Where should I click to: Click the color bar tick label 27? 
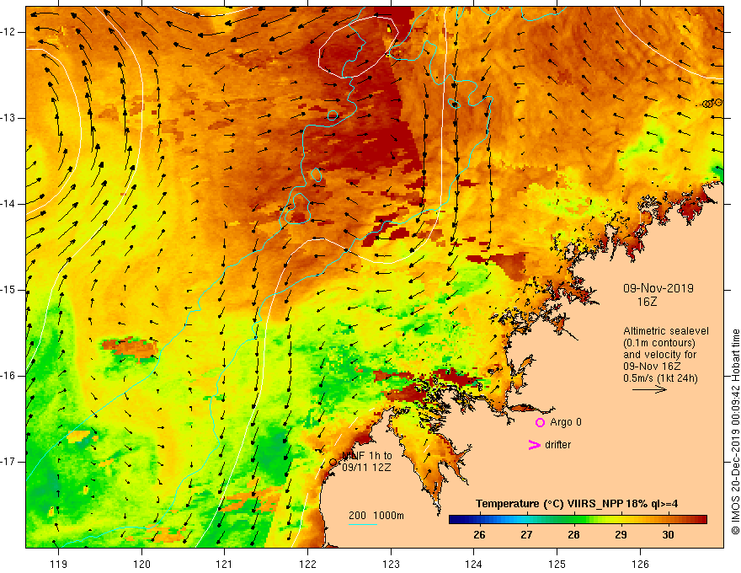pos(526,535)
